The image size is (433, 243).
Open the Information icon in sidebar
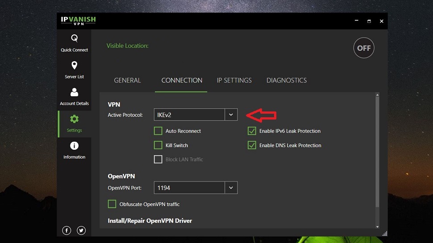coord(74,146)
